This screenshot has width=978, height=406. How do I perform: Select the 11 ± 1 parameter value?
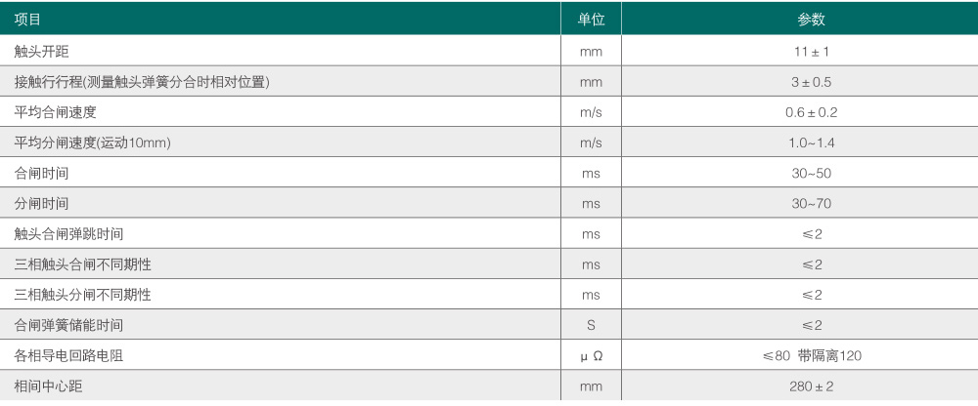point(811,52)
